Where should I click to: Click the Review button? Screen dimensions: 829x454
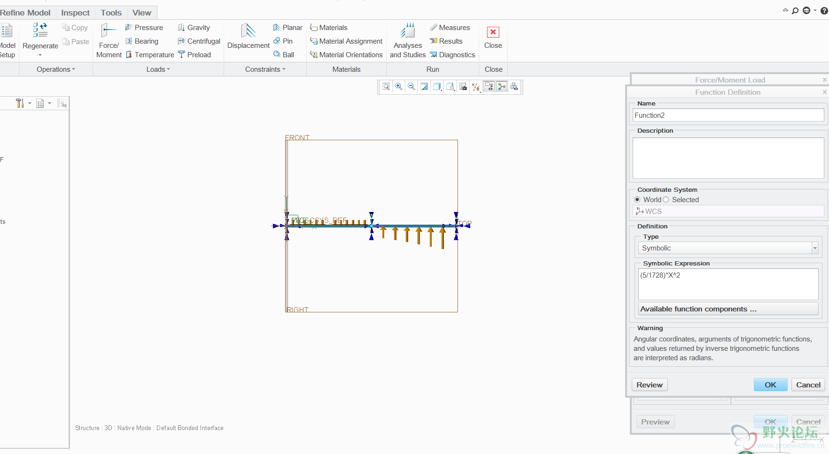click(x=650, y=385)
